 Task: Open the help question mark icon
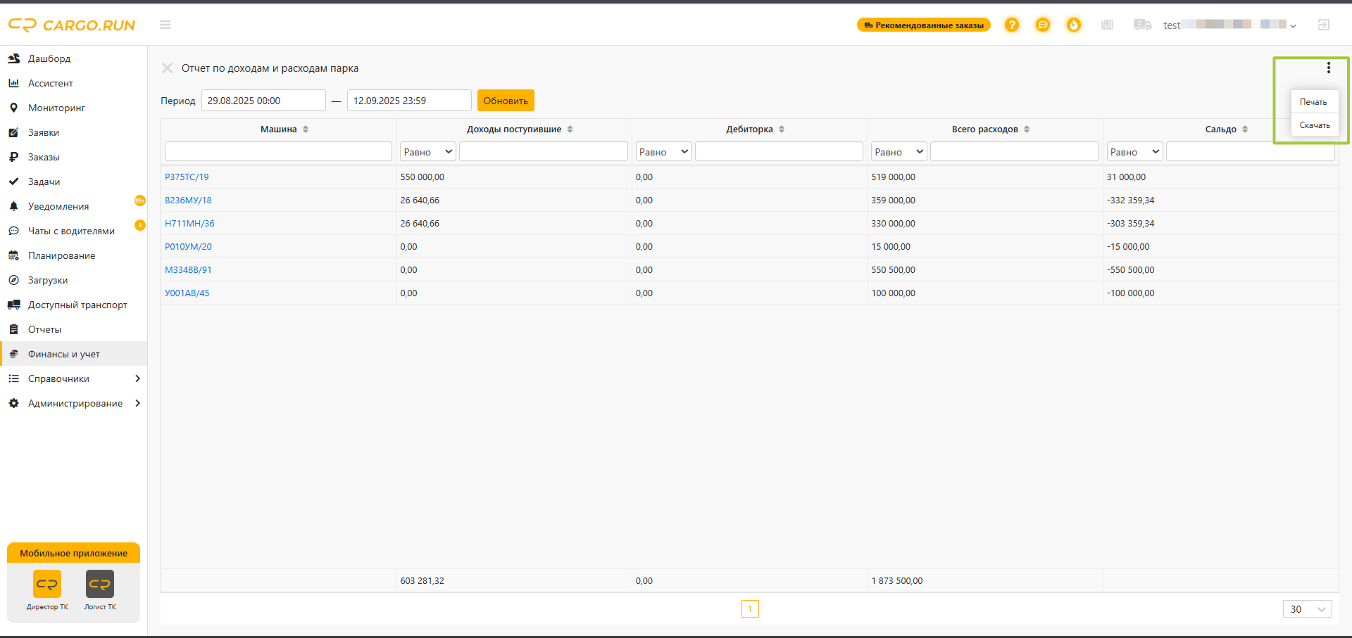(x=1012, y=25)
